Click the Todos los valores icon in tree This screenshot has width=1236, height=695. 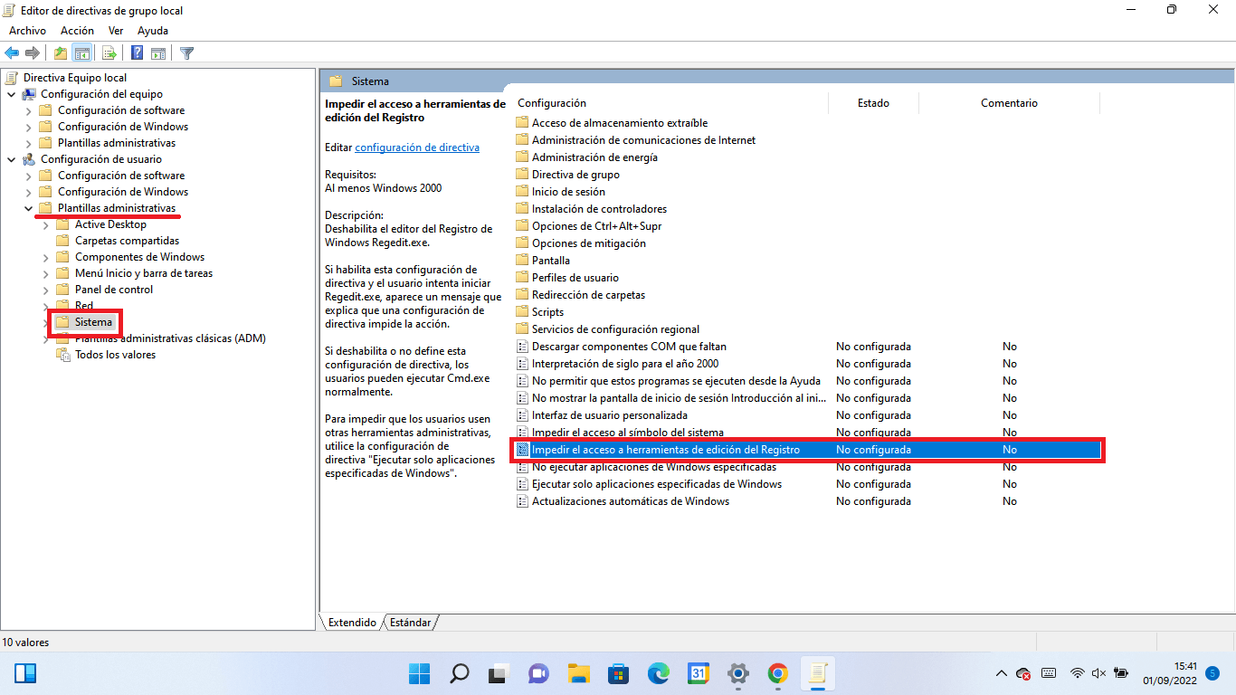[63, 355]
